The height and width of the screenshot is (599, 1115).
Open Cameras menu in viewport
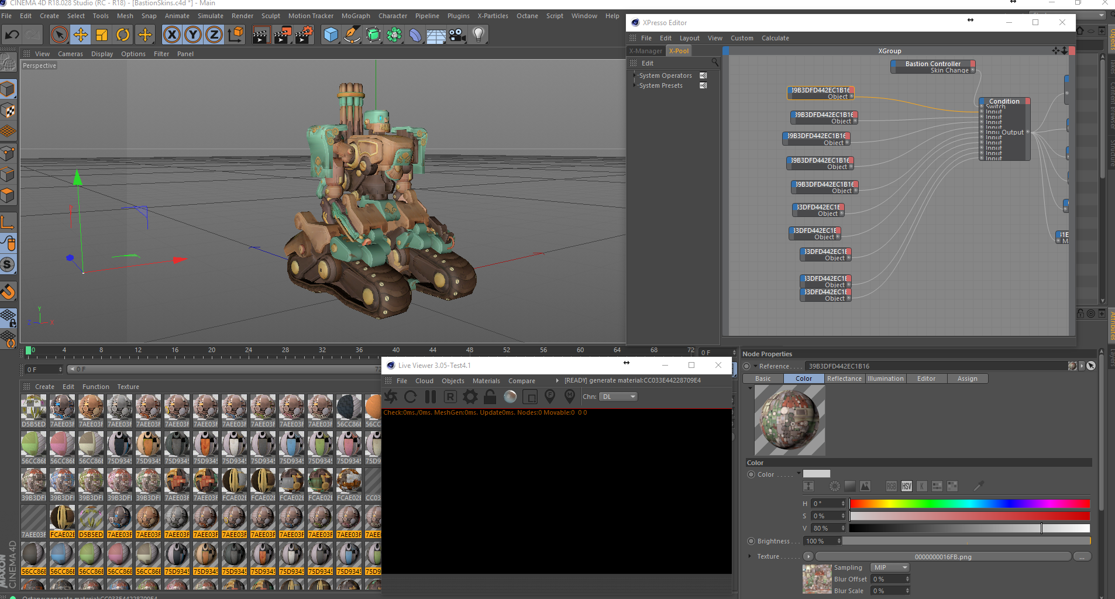[70, 54]
